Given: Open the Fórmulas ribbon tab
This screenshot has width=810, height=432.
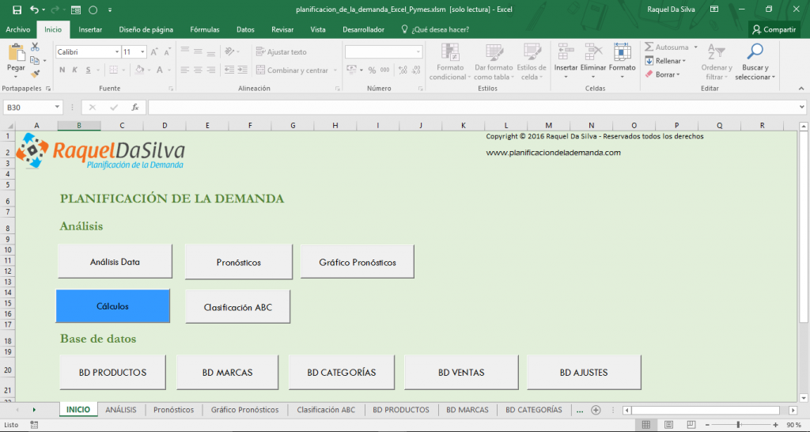Looking at the screenshot, I should [205, 29].
